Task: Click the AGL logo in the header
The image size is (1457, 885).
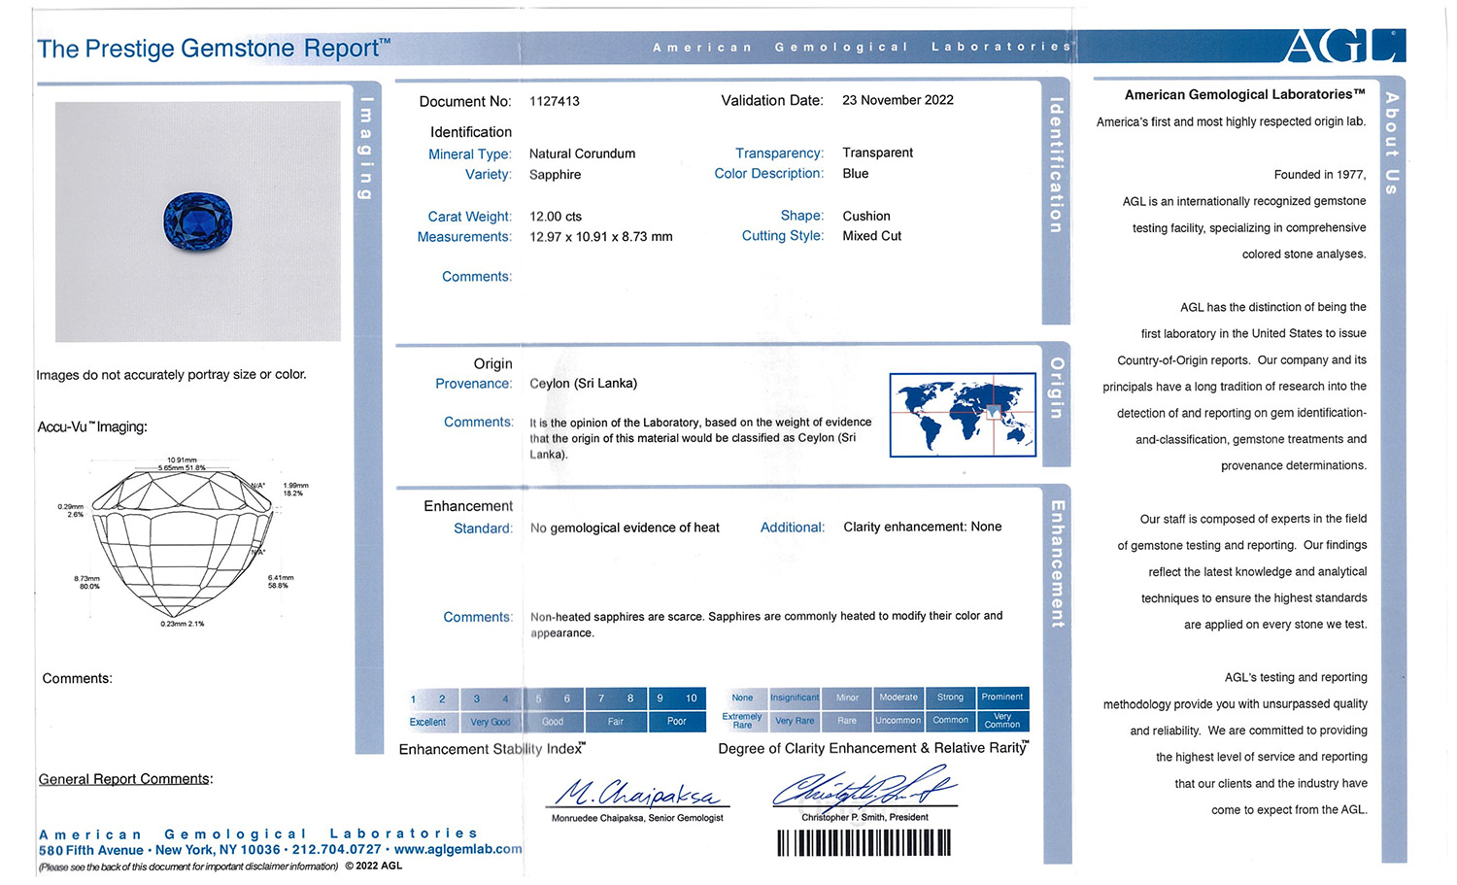Action: click(1343, 46)
